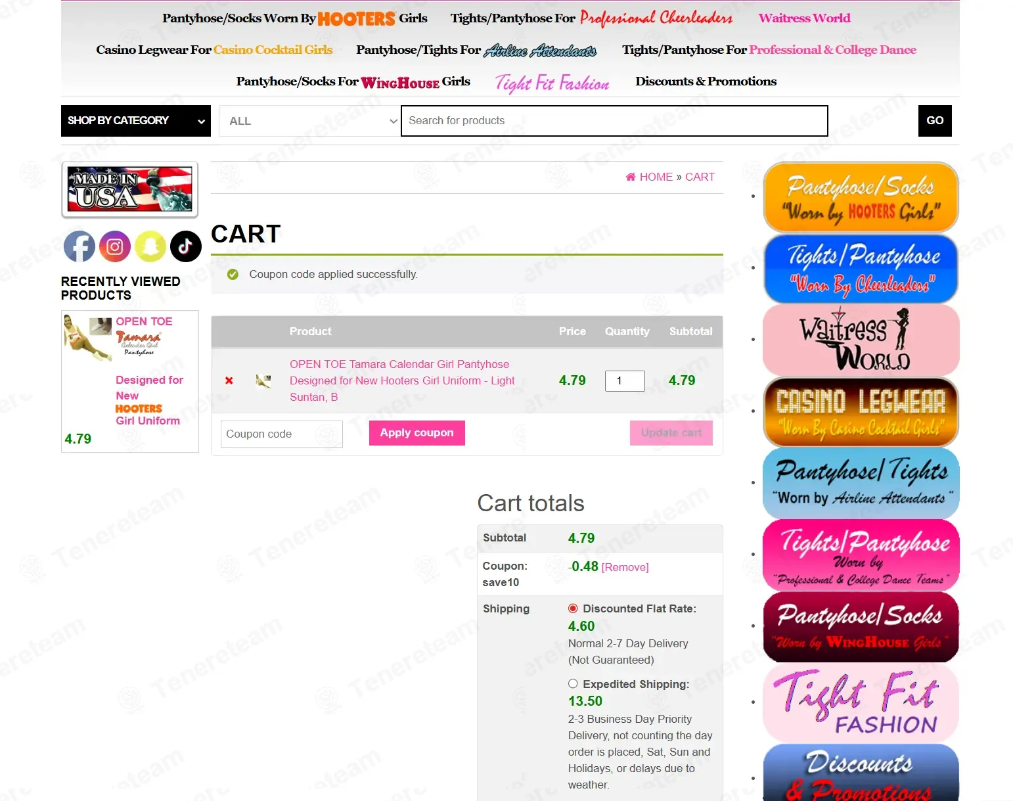The width and height of the screenshot is (1013, 801).
Task: Focus the Coupon code input field
Action: [x=282, y=434]
